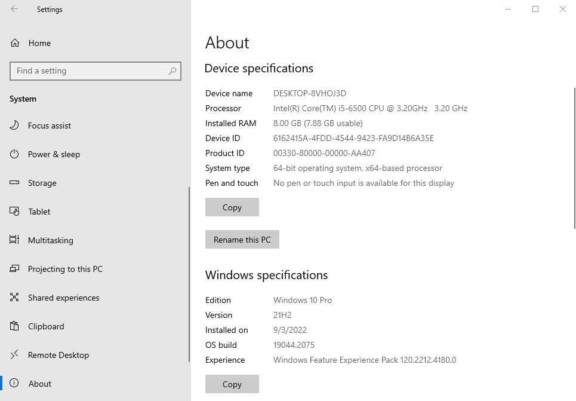Click the Tablet icon
This screenshot has width=576, height=401.
tap(14, 212)
